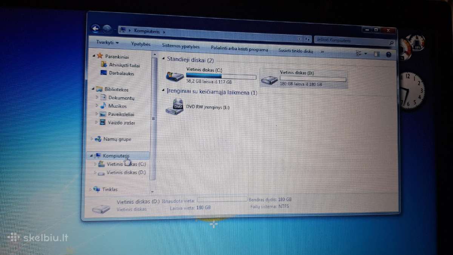Click the Kompiuteris breadcrumb in the address bar

[x=146, y=31]
